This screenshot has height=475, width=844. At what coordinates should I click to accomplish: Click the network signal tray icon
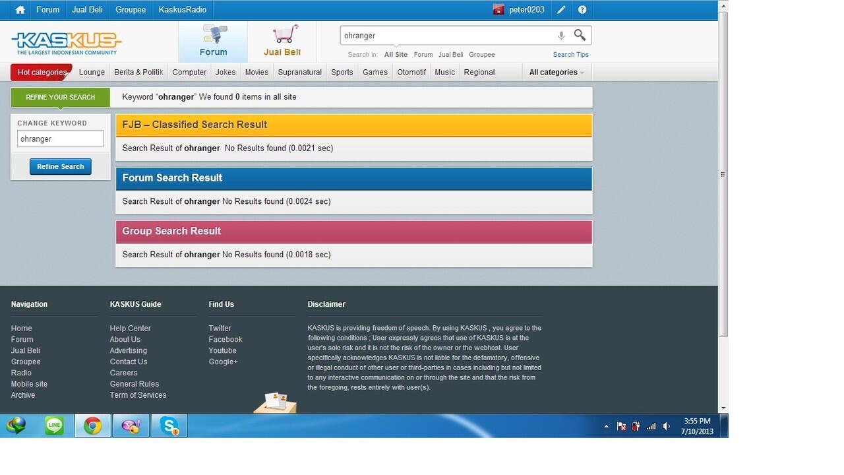(x=651, y=427)
